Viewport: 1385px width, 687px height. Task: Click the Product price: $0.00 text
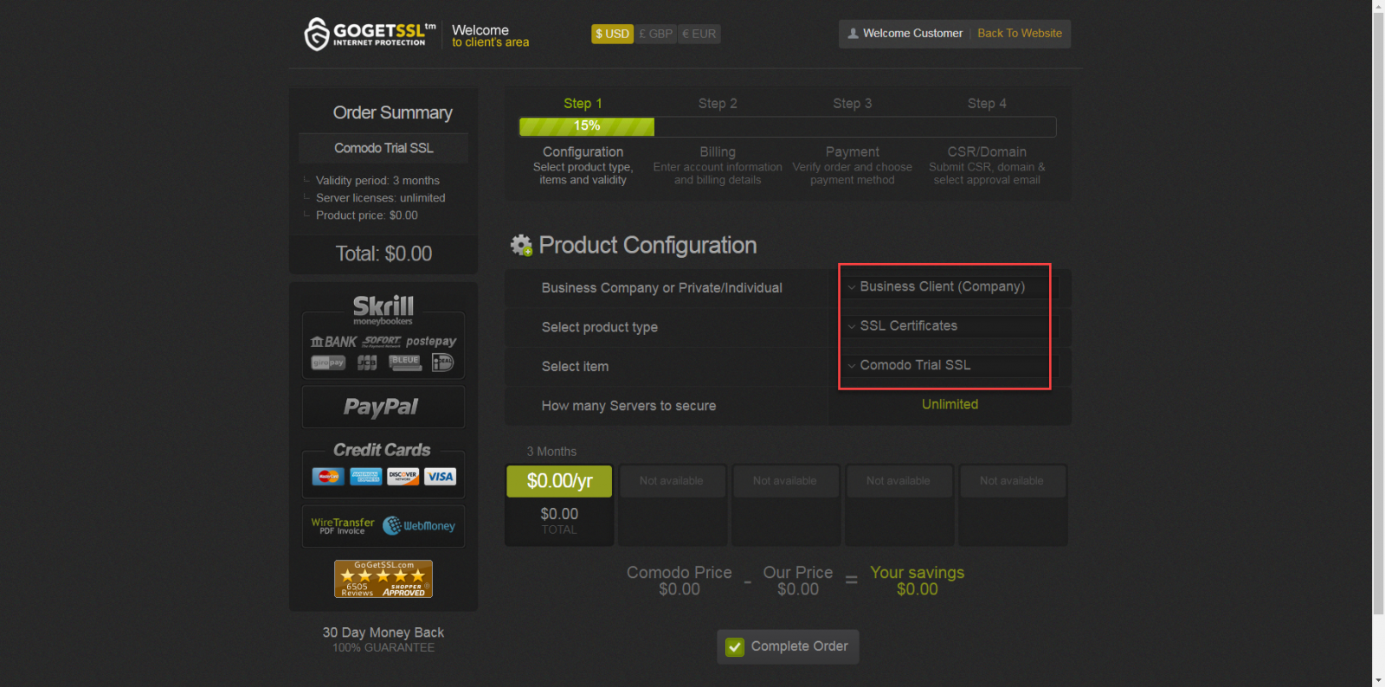366,215
